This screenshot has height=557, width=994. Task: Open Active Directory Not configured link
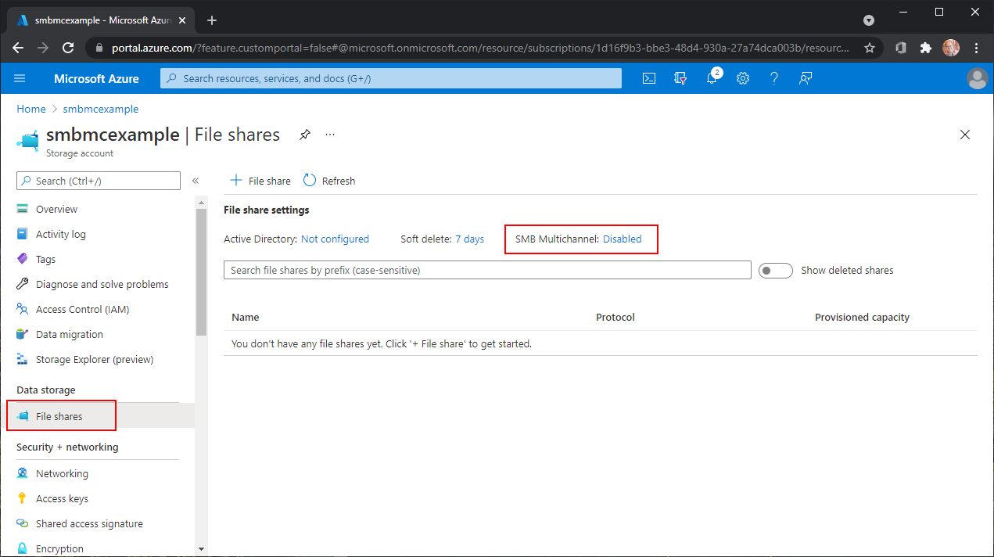[335, 239]
